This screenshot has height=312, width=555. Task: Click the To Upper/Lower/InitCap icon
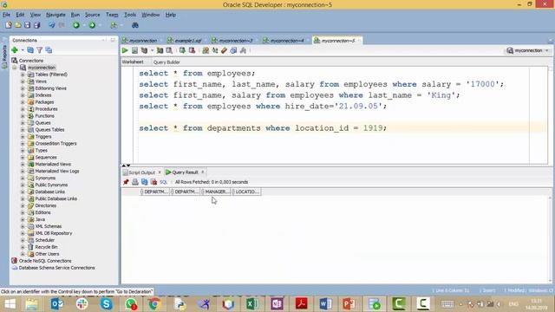(215, 50)
